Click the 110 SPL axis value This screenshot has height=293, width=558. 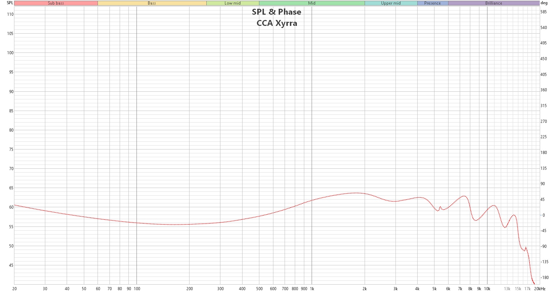10,14
